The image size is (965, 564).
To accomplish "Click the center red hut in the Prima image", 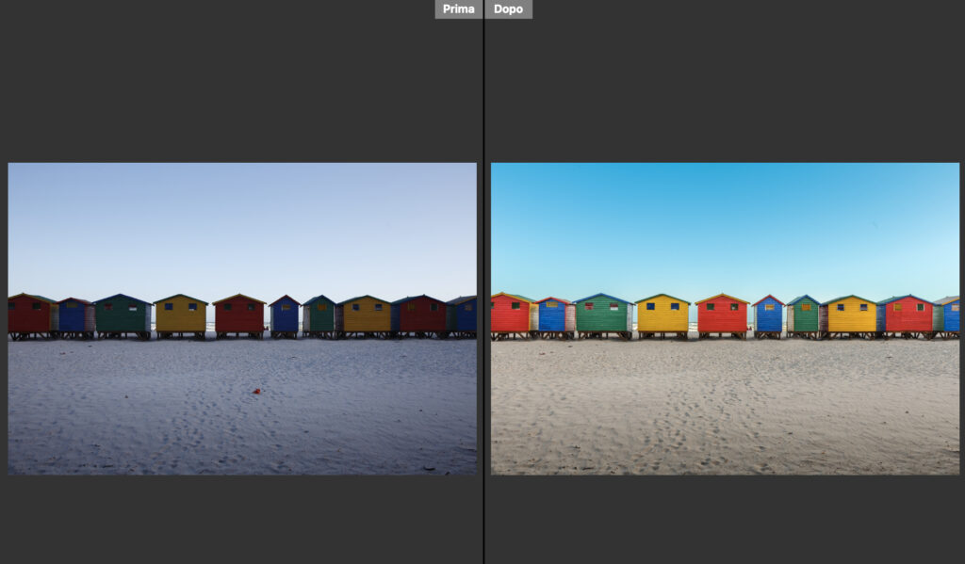I will [239, 315].
